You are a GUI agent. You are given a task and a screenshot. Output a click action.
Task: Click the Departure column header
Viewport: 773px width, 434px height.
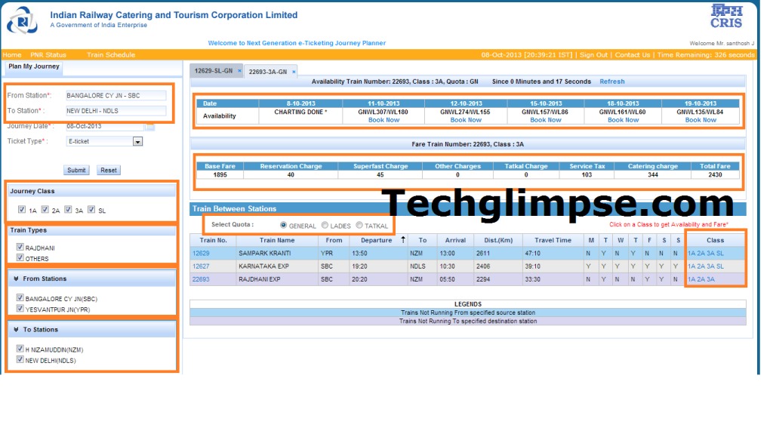(x=379, y=240)
